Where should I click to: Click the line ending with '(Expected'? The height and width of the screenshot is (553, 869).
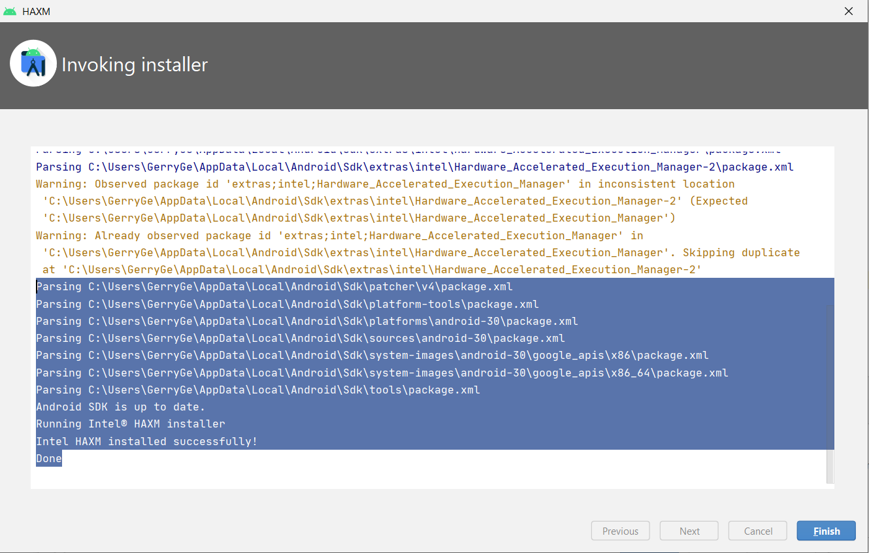(x=395, y=201)
